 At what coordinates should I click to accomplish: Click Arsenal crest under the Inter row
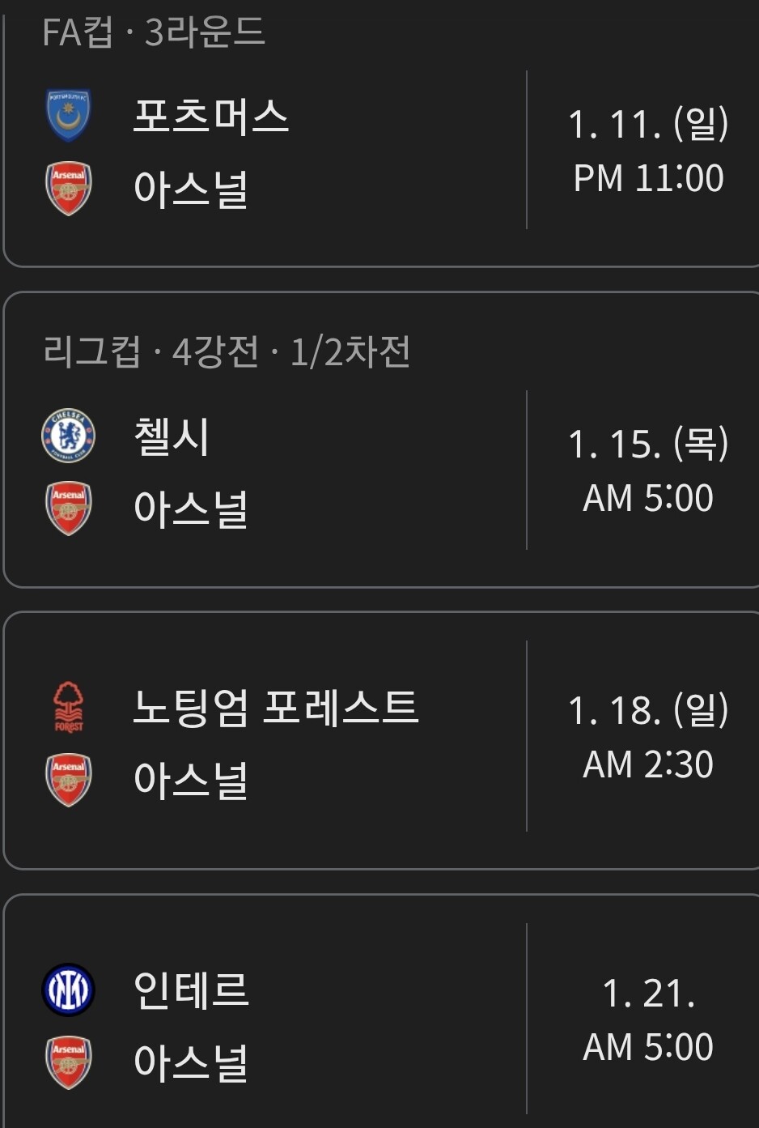(68, 1062)
